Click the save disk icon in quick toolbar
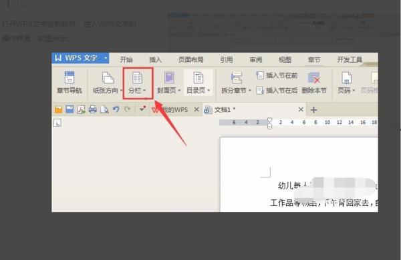 (70, 109)
